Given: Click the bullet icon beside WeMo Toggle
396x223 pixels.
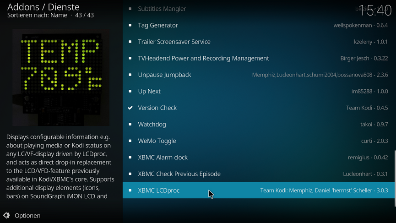Looking at the screenshot, I should tap(130, 141).
